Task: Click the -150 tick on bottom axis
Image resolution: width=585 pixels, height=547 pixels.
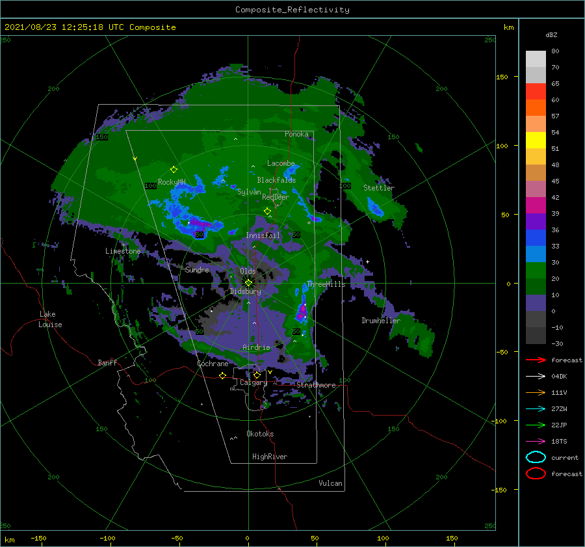Action: (x=39, y=538)
